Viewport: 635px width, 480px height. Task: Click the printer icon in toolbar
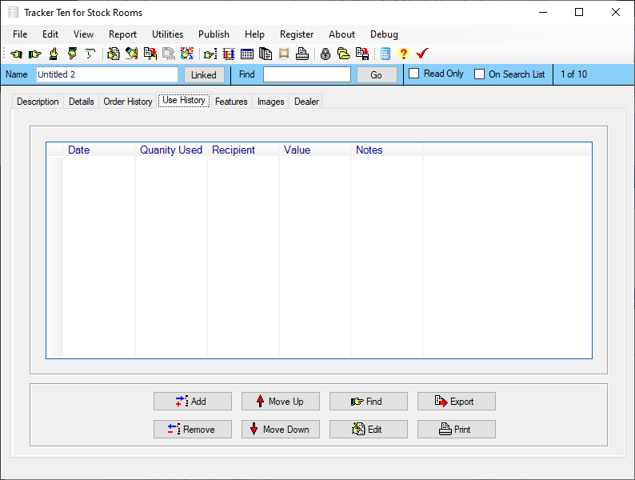tap(302, 54)
